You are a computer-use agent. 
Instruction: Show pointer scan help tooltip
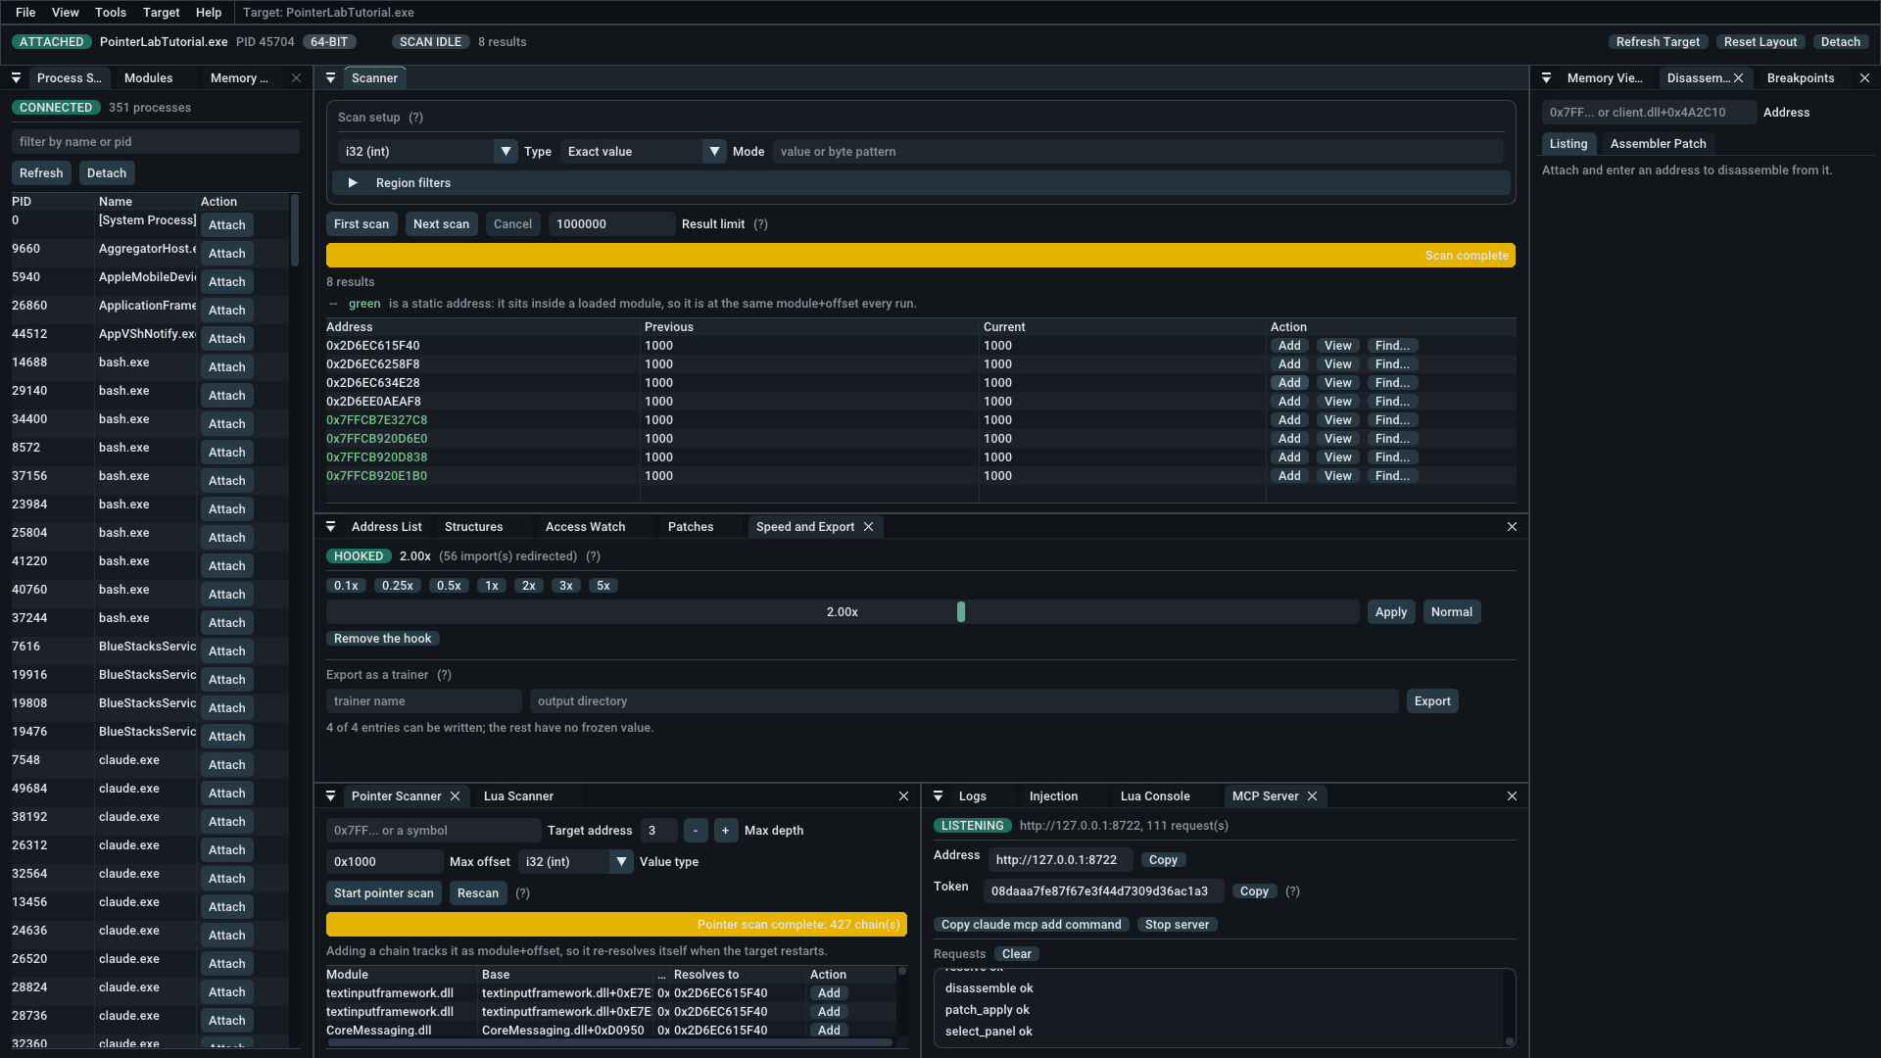click(522, 893)
